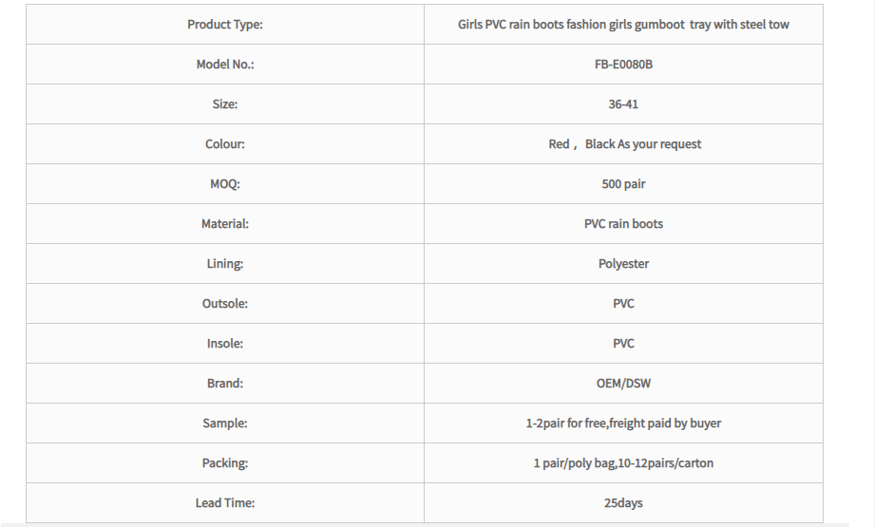Select the Packing label cell
The image size is (875, 527).
click(225, 462)
